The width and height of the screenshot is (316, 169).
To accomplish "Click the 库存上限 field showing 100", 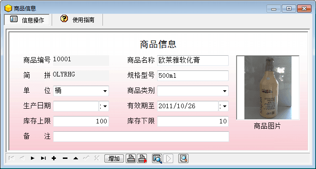I will click(81, 121).
